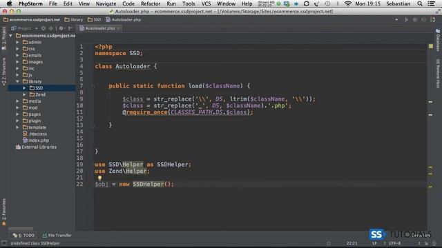Click the Wi-Fi status icon
The width and height of the screenshot is (442, 248).
tap(348, 3)
